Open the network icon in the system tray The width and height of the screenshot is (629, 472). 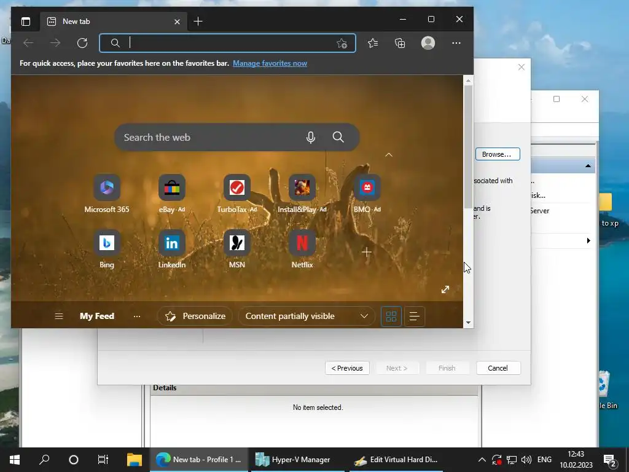click(x=512, y=460)
